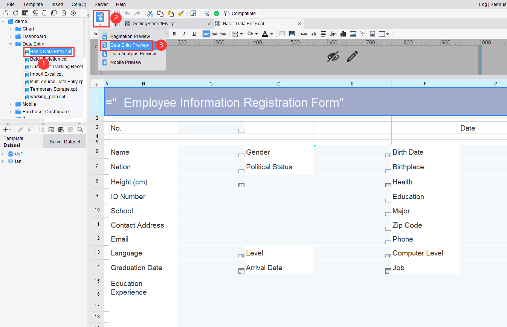Search datasets with the magnifier icon
The height and width of the screenshot is (327, 507).
80,129
